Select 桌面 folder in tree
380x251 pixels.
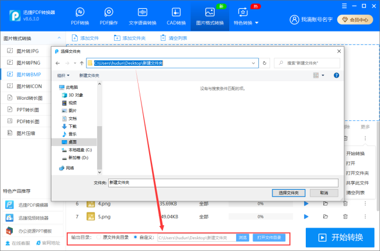(74, 142)
